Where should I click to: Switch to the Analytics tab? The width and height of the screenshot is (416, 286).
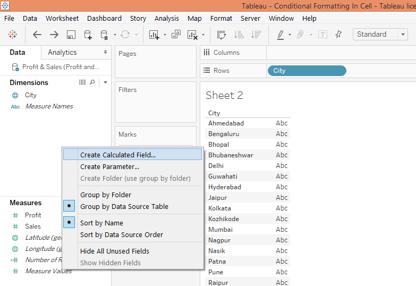click(x=62, y=52)
